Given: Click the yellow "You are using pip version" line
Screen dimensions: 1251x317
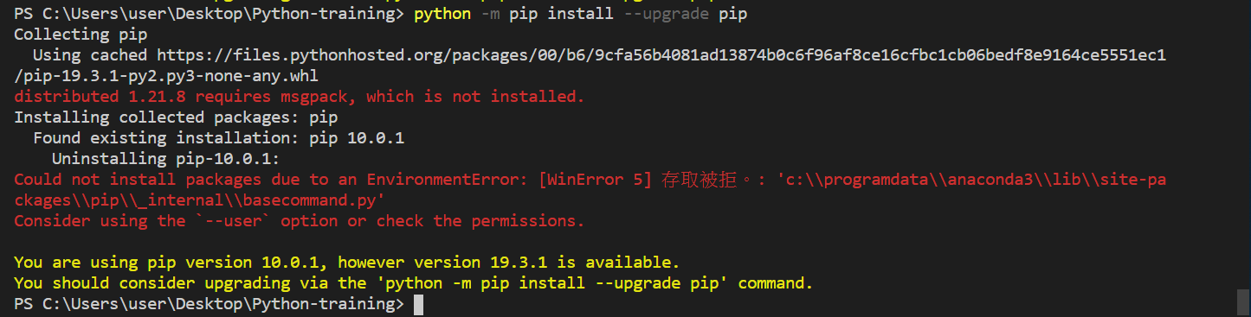Looking at the screenshot, I should (x=347, y=262).
